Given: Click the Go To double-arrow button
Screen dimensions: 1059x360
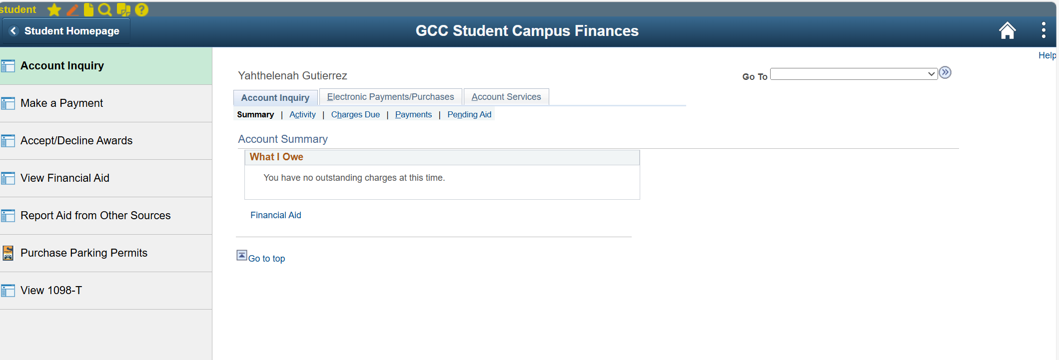Looking at the screenshot, I should (x=945, y=73).
